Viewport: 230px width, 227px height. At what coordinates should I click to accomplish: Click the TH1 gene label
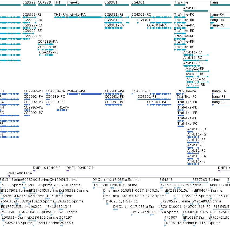click(x=57, y=2)
